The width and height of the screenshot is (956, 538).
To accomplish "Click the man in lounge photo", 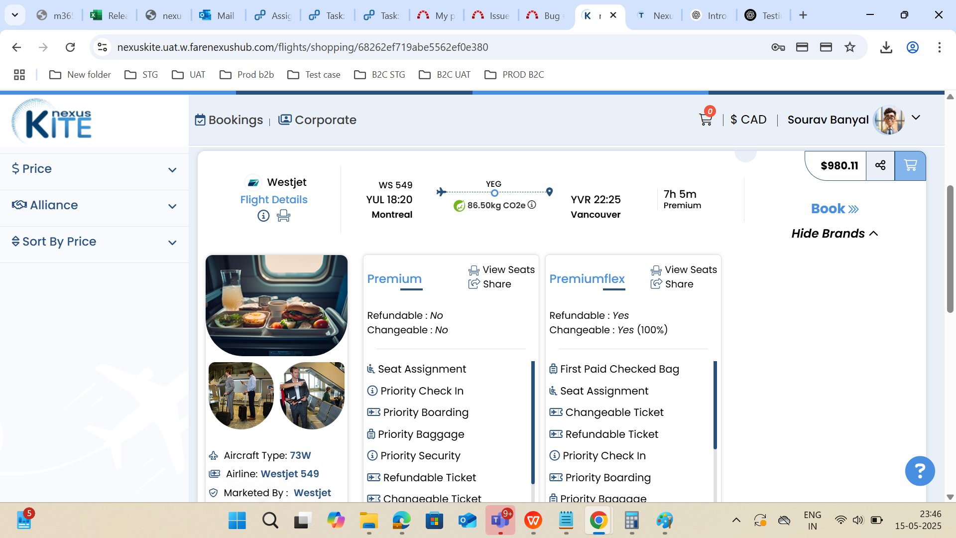I will [x=312, y=396].
